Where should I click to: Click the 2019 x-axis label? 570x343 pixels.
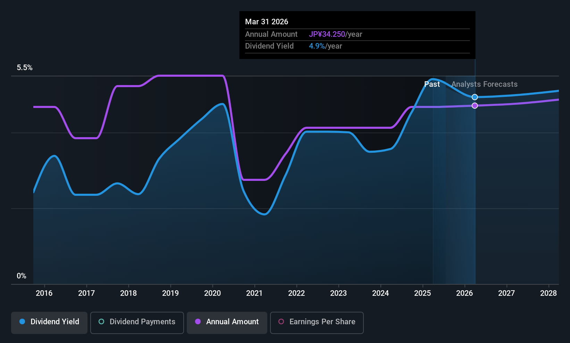170,293
